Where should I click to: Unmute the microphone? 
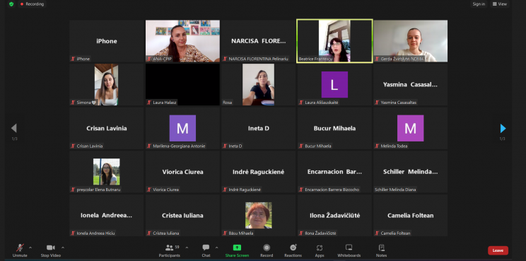(20, 250)
